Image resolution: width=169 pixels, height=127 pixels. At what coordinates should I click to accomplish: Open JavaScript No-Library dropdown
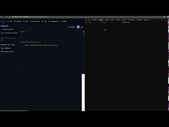(x=30, y=42)
